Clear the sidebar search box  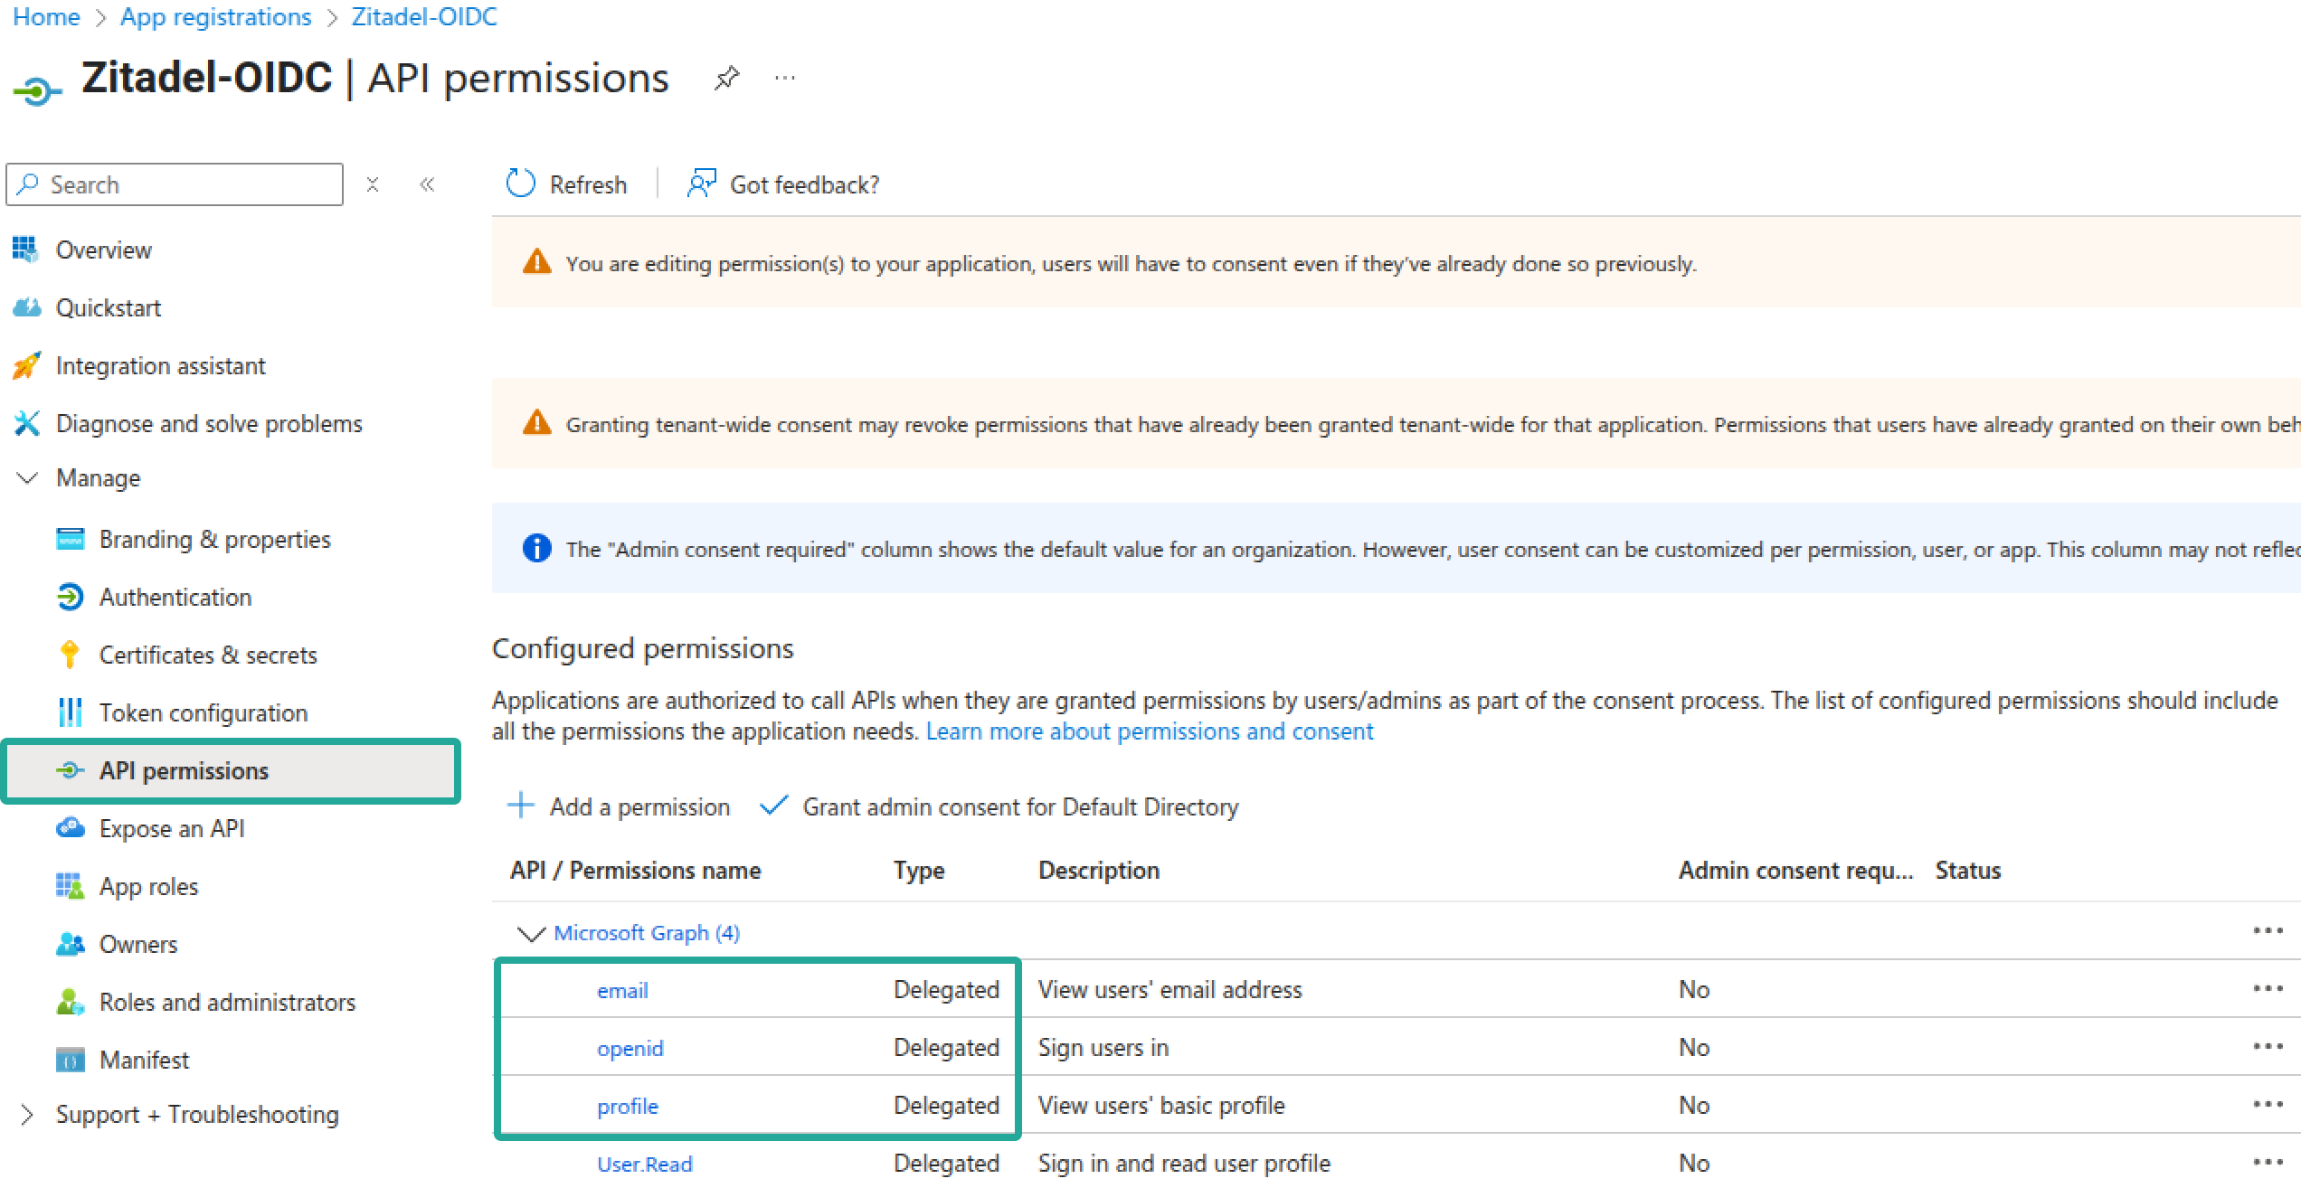point(373,184)
